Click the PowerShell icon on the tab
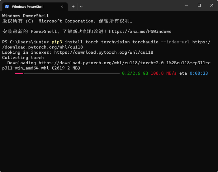The height and width of the screenshot is (172, 218). pyautogui.click(x=7, y=7)
